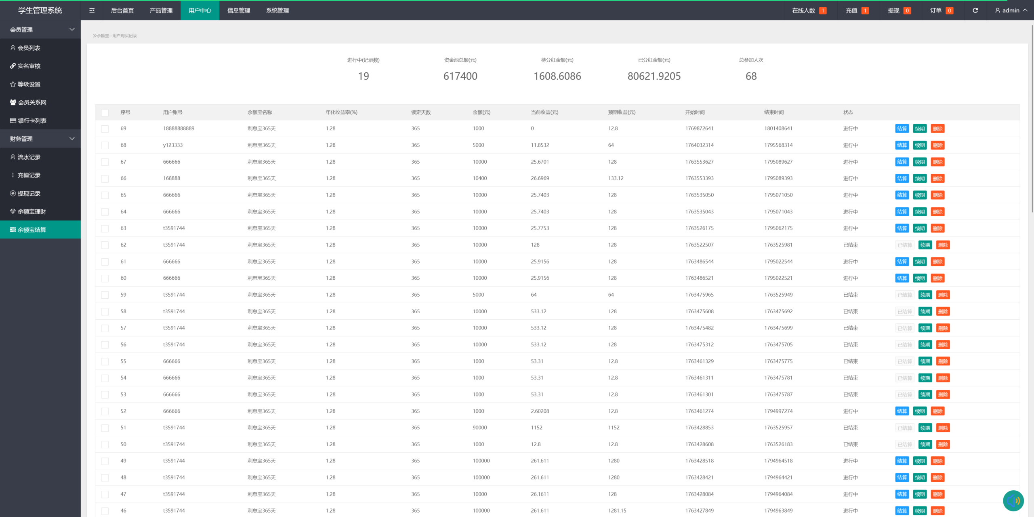Click 结算 button for row 68
Viewport: 1034px width, 517px height.
point(902,145)
